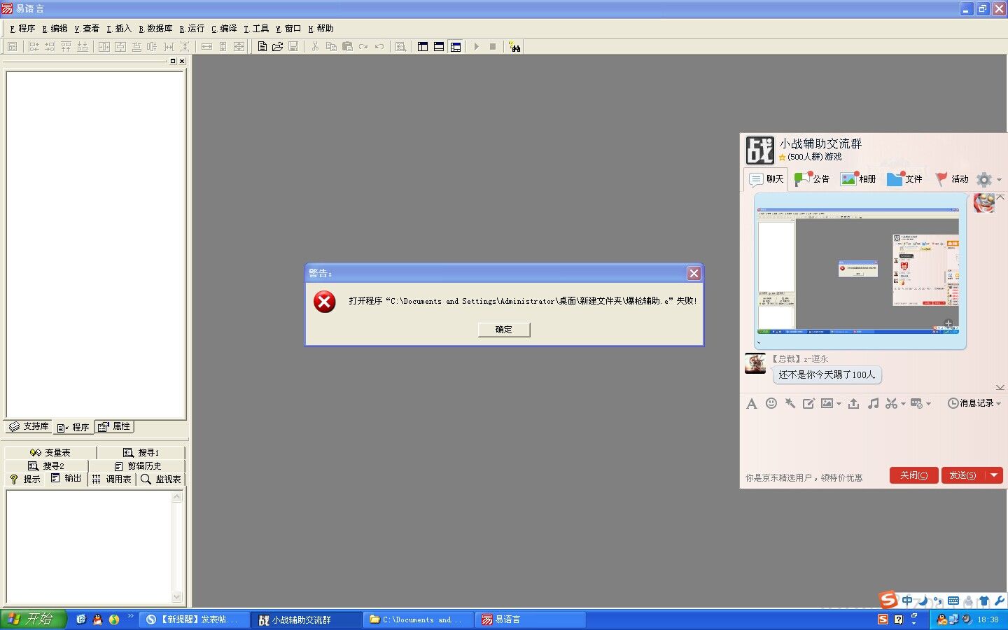Click the copy toolbar icon
This screenshot has height=630, width=1008.
tap(331, 47)
